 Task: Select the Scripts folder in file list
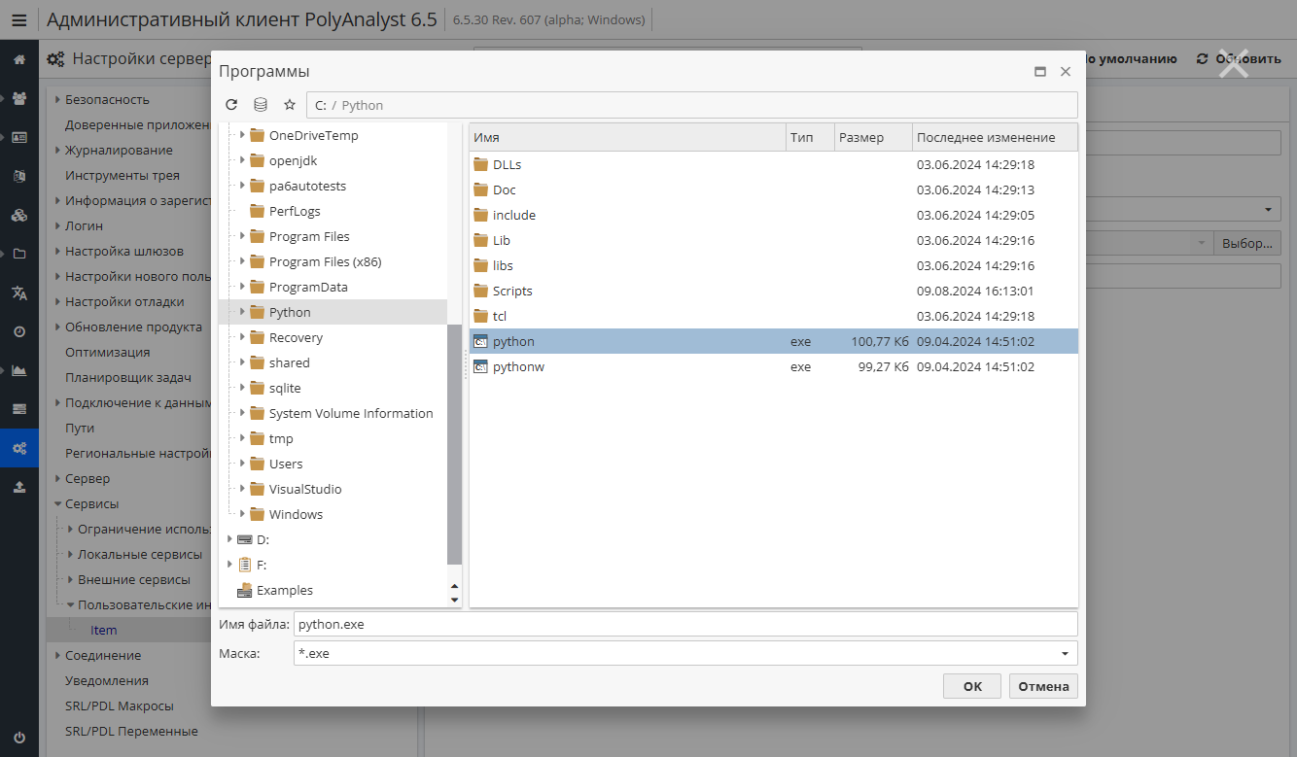click(773, 291)
